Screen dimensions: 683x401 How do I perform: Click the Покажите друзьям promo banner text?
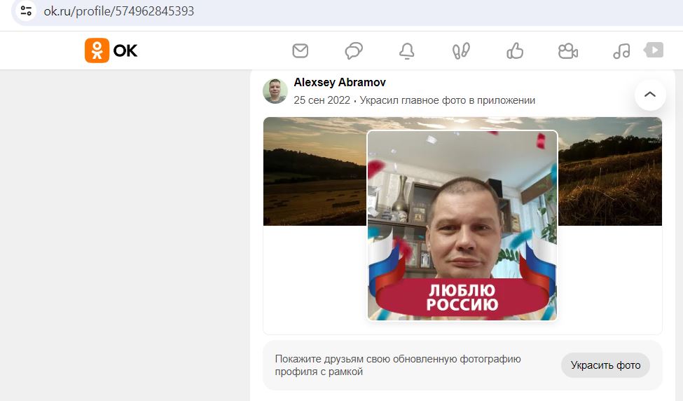398,365
